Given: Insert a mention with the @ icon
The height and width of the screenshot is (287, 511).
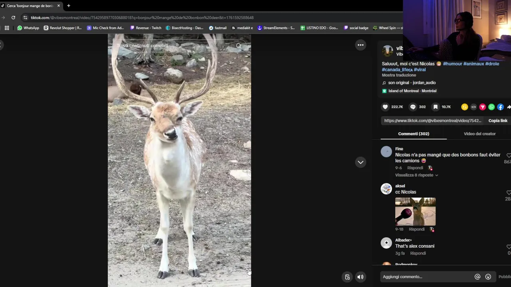Looking at the screenshot, I should coord(477,277).
